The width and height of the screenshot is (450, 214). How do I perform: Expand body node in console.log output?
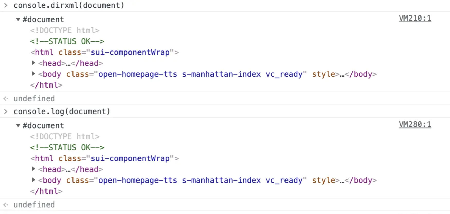click(33, 180)
